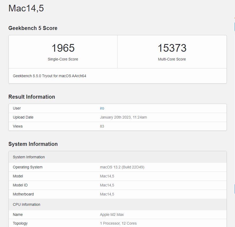Click the Multi-Core Score label
The width and height of the screenshot is (235, 227).
(172, 59)
